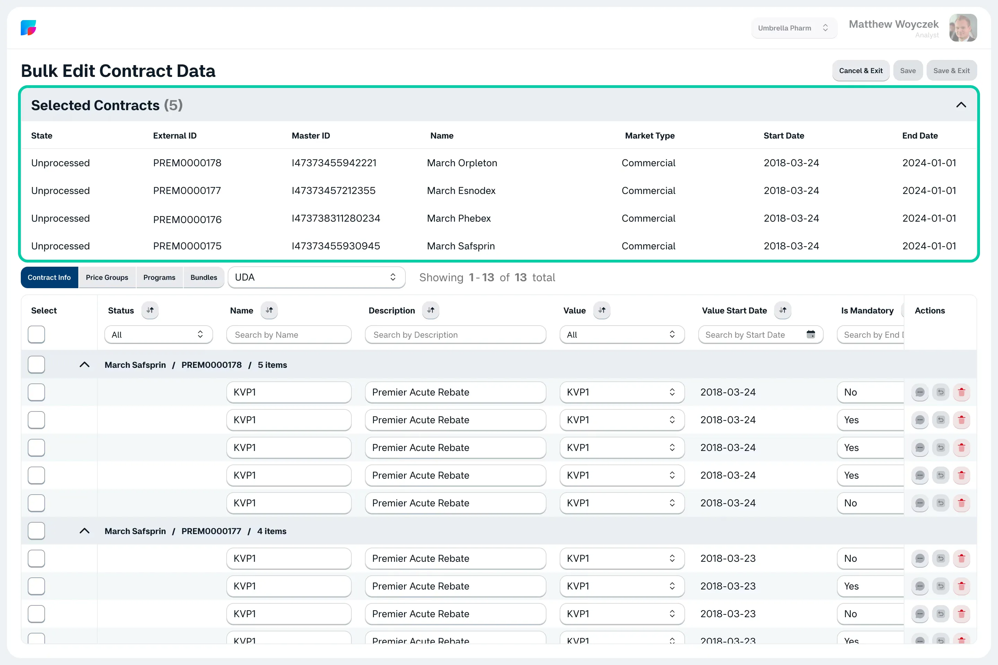Viewport: 998px width, 665px height.
Task: Revert the first PREM0000177 row
Action: click(941, 559)
